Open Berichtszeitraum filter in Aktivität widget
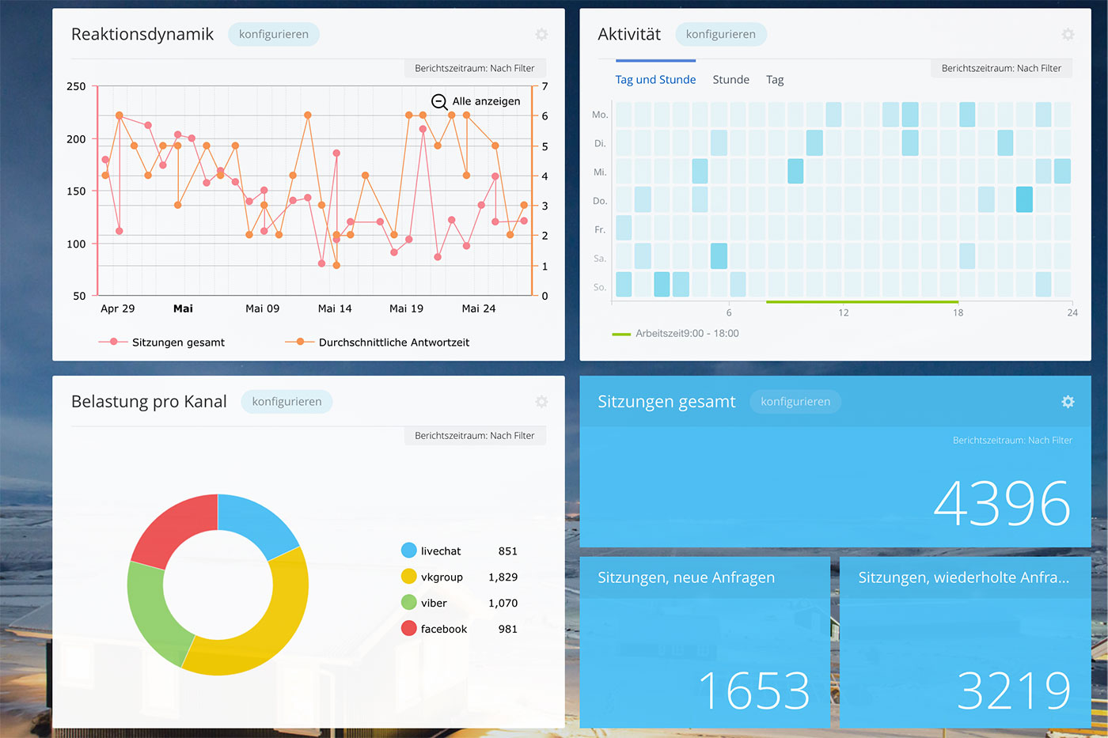This screenshot has height=738, width=1108. (x=1001, y=68)
